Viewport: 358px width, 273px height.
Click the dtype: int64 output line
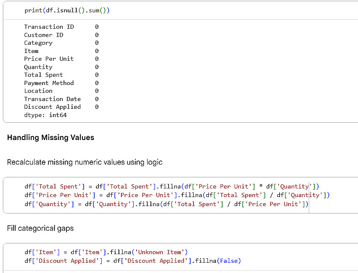click(46, 115)
